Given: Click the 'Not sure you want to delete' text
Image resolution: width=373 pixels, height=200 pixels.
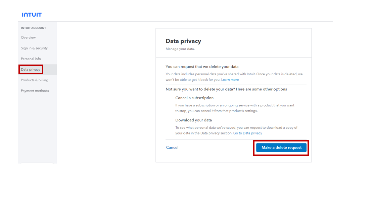Looking at the screenshot, I should coord(226,89).
